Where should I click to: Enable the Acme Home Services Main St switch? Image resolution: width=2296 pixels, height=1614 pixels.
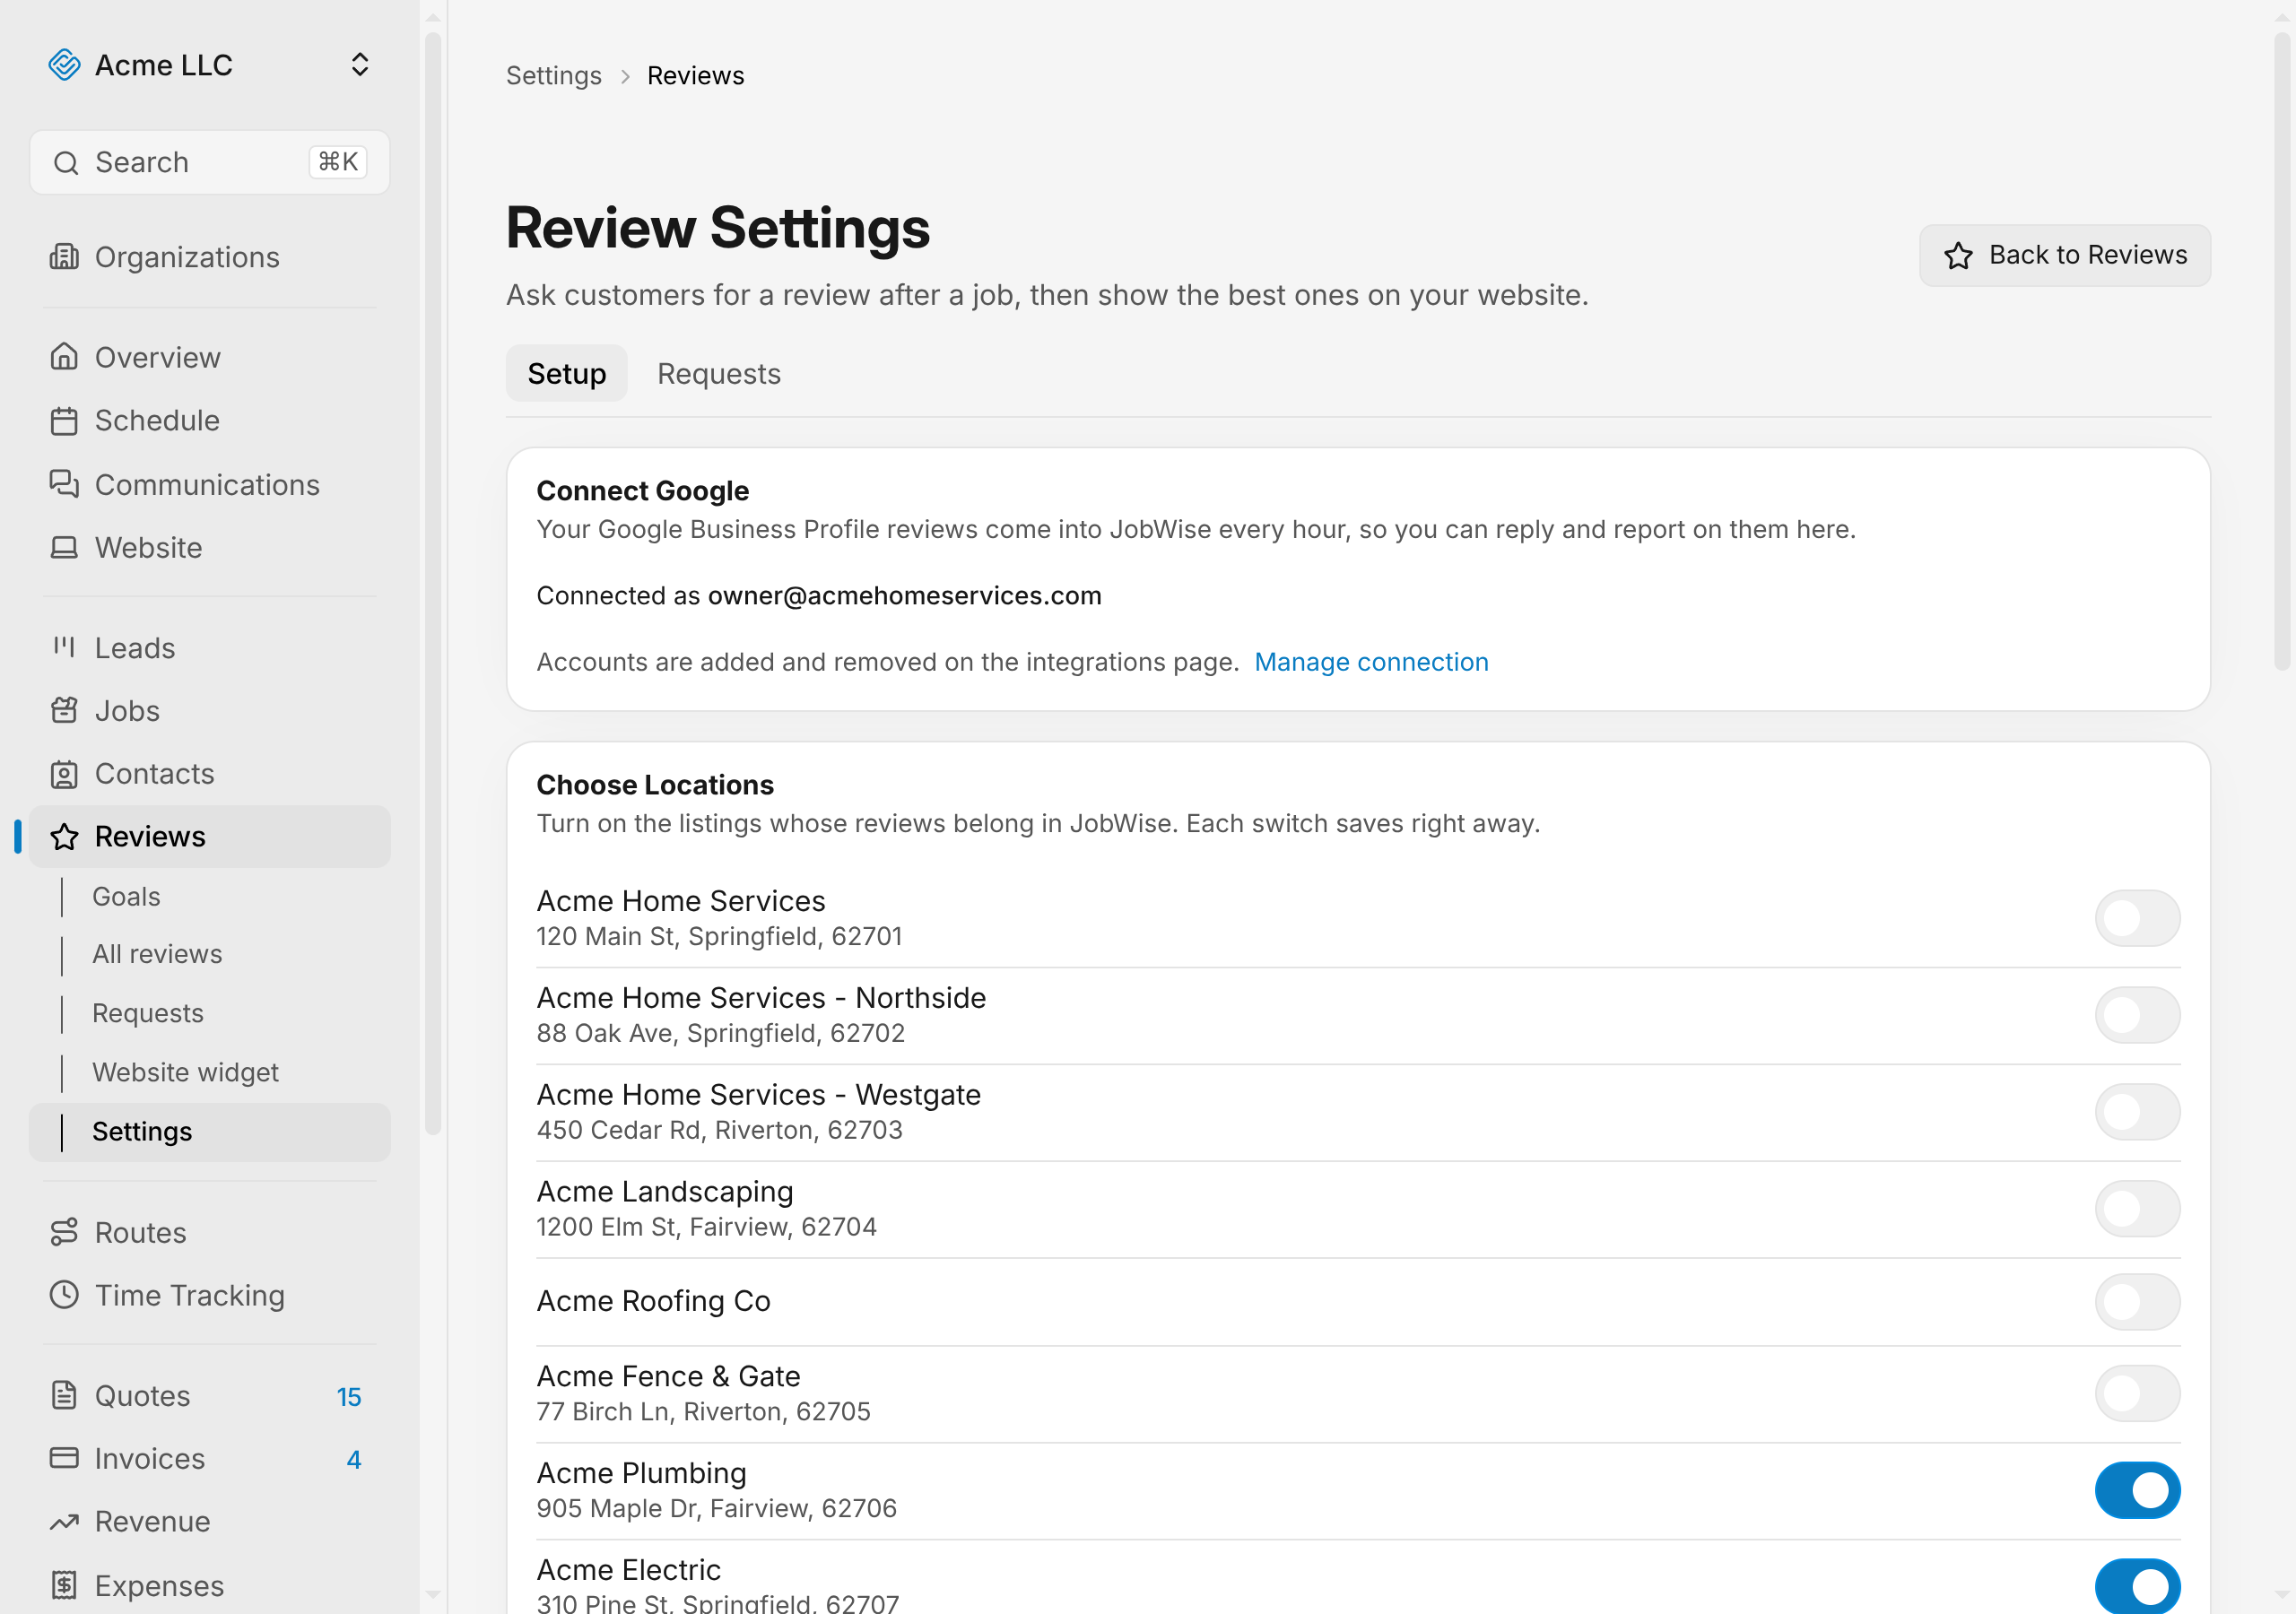pos(2137,918)
